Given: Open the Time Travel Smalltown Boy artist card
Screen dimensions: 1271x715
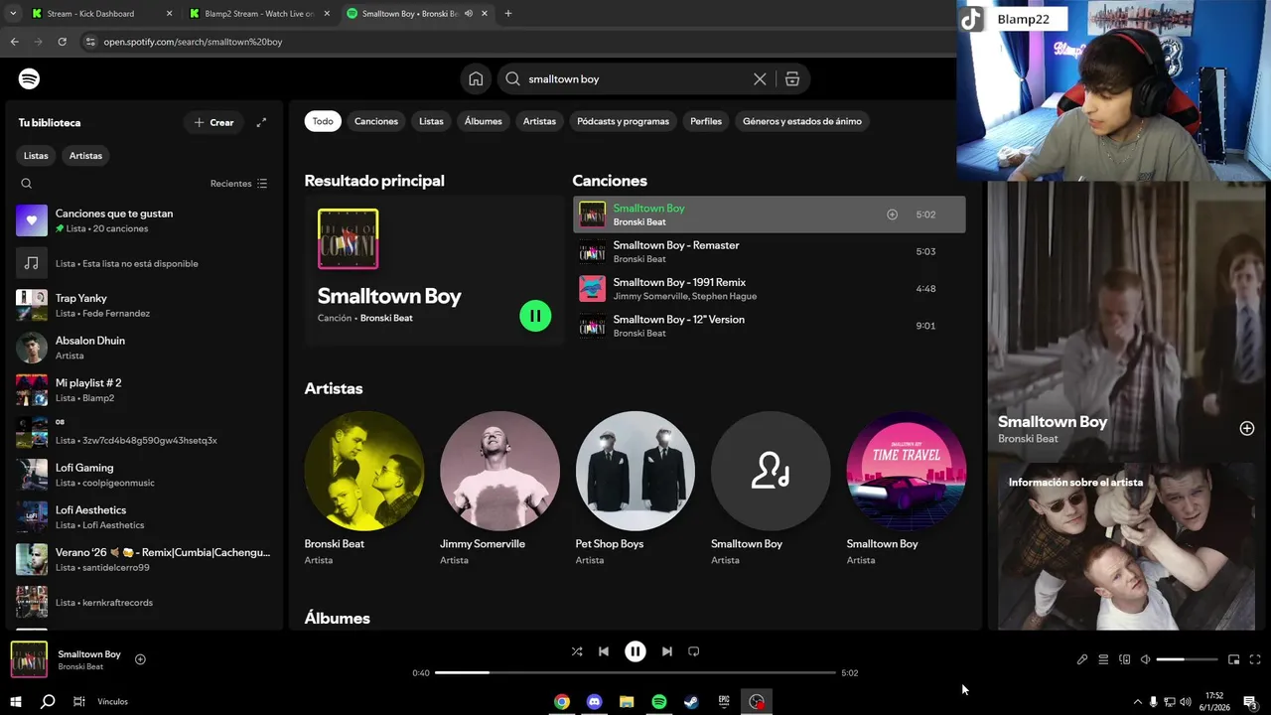Looking at the screenshot, I should 906,489.
